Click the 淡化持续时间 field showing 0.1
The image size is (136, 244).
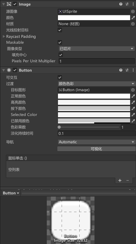tap(97, 133)
